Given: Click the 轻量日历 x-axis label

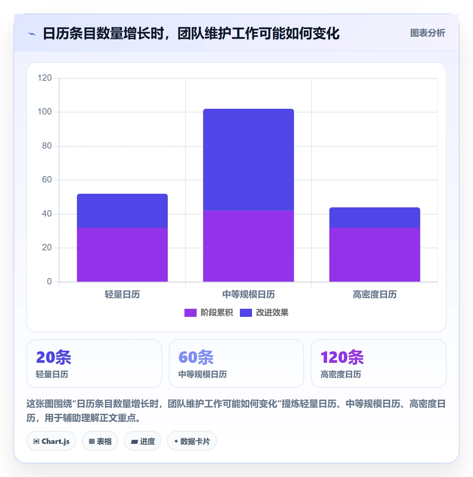Looking at the screenshot, I should [x=122, y=295].
